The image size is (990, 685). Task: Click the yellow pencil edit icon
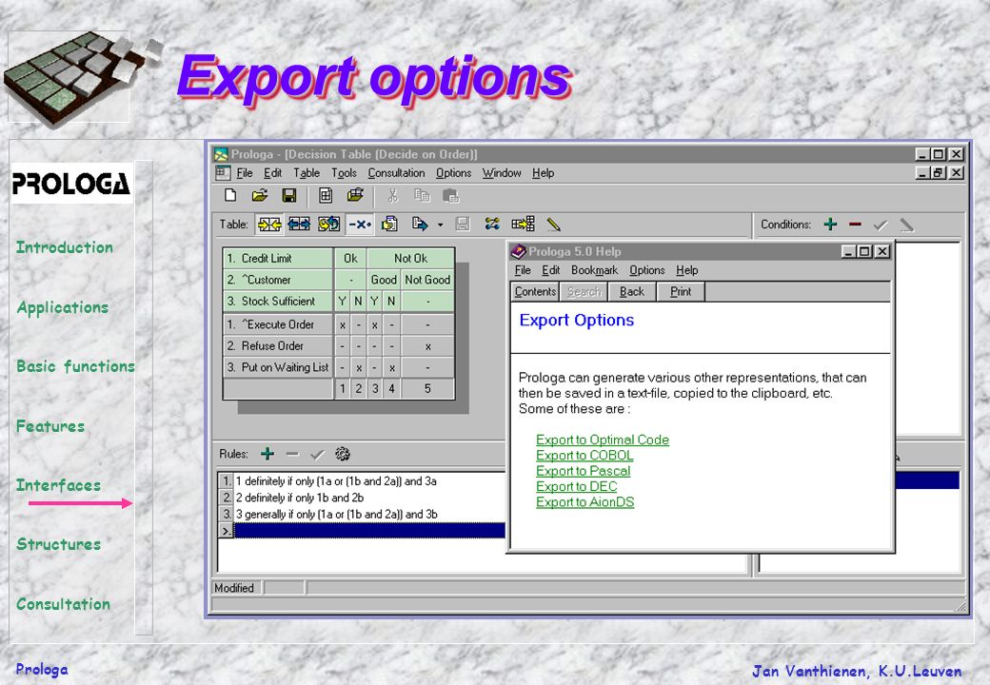pos(554,225)
